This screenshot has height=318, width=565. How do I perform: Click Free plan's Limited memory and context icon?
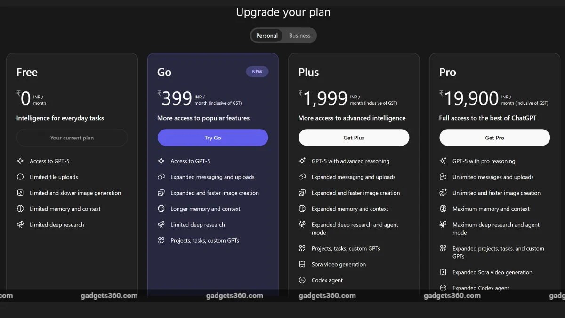(x=20, y=209)
